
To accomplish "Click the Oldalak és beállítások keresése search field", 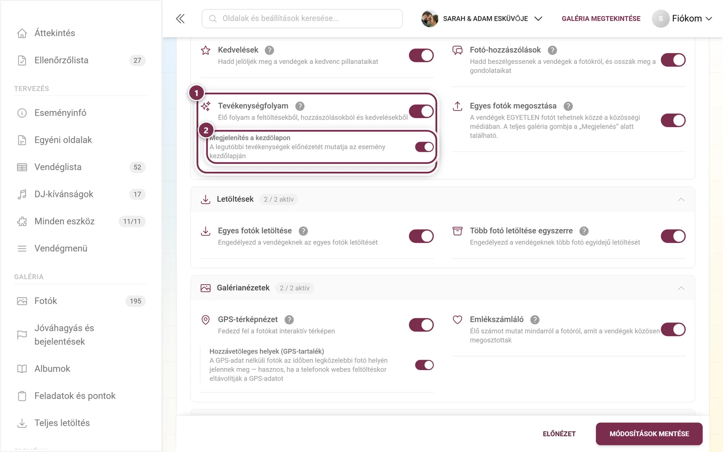I will coord(302,19).
